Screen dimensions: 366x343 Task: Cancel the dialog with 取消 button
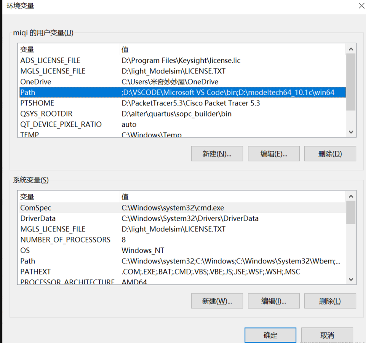click(327, 335)
